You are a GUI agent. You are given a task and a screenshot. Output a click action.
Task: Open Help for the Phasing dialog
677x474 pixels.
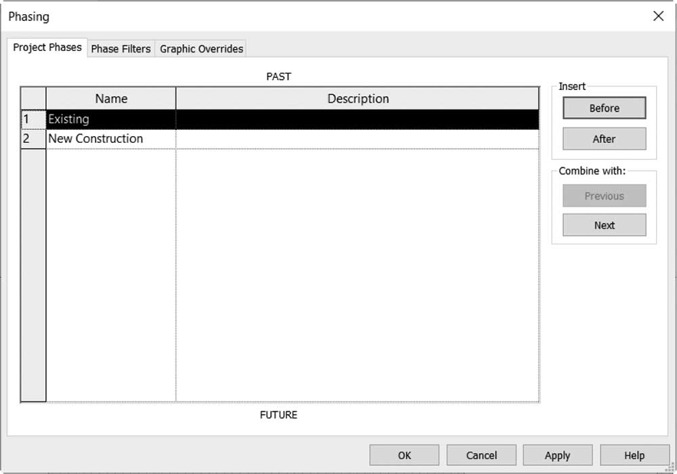tap(634, 456)
